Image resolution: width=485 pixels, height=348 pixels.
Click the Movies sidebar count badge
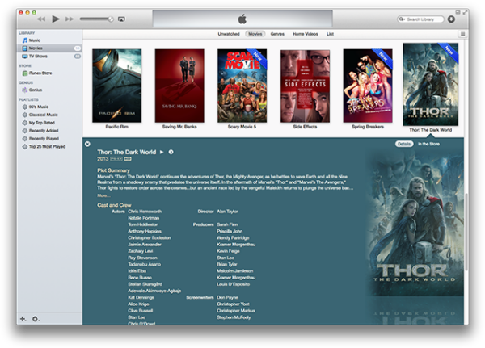pyautogui.click(x=78, y=48)
